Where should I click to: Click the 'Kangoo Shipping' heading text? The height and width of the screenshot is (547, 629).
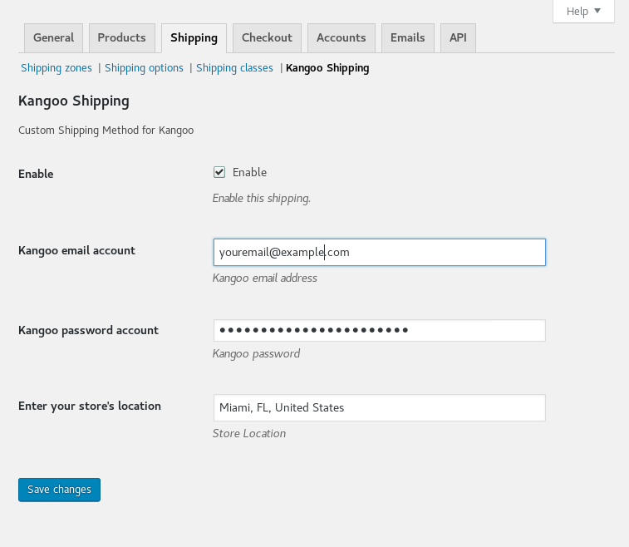click(x=74, y=101)
